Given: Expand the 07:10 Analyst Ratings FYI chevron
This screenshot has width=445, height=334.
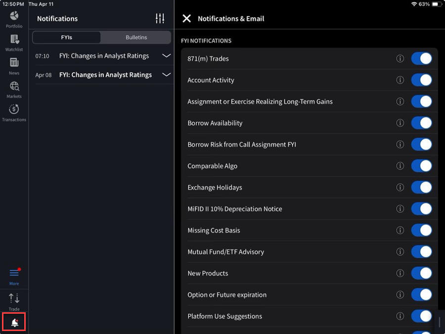Looking at the screenshot, I should pyautogui.click(x=166, y=55).
